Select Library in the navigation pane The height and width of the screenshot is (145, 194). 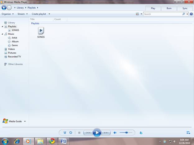(12, 23)
